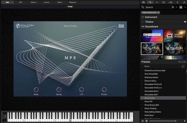Click the Script button
The height and width of the screenshot is (123, 187).
[70, 6]
